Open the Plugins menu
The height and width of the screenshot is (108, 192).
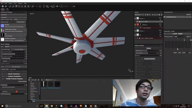pos(20,4)
